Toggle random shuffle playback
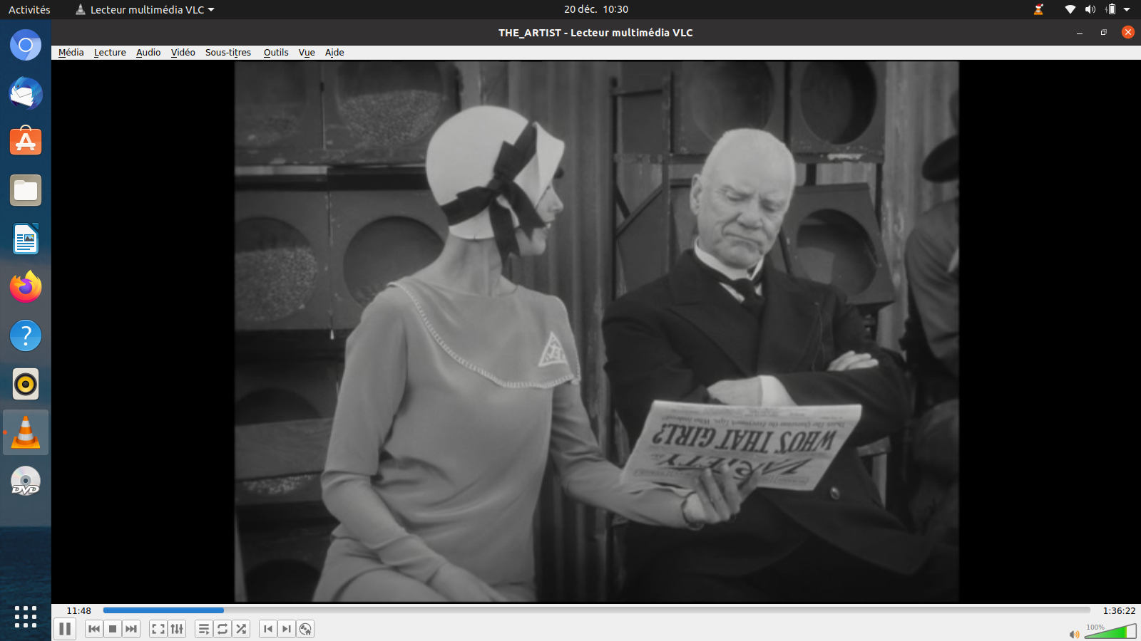1141x641 pixels. [x=241, y=629]
